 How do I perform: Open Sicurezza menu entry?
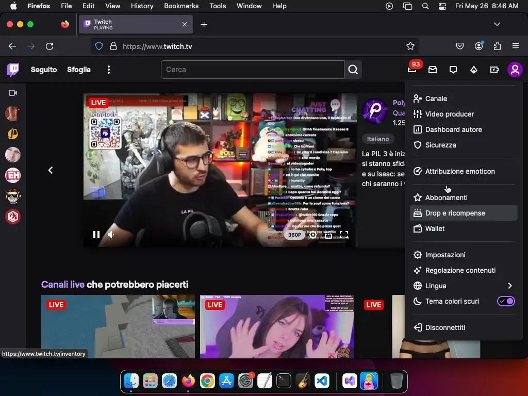[464, 145]
